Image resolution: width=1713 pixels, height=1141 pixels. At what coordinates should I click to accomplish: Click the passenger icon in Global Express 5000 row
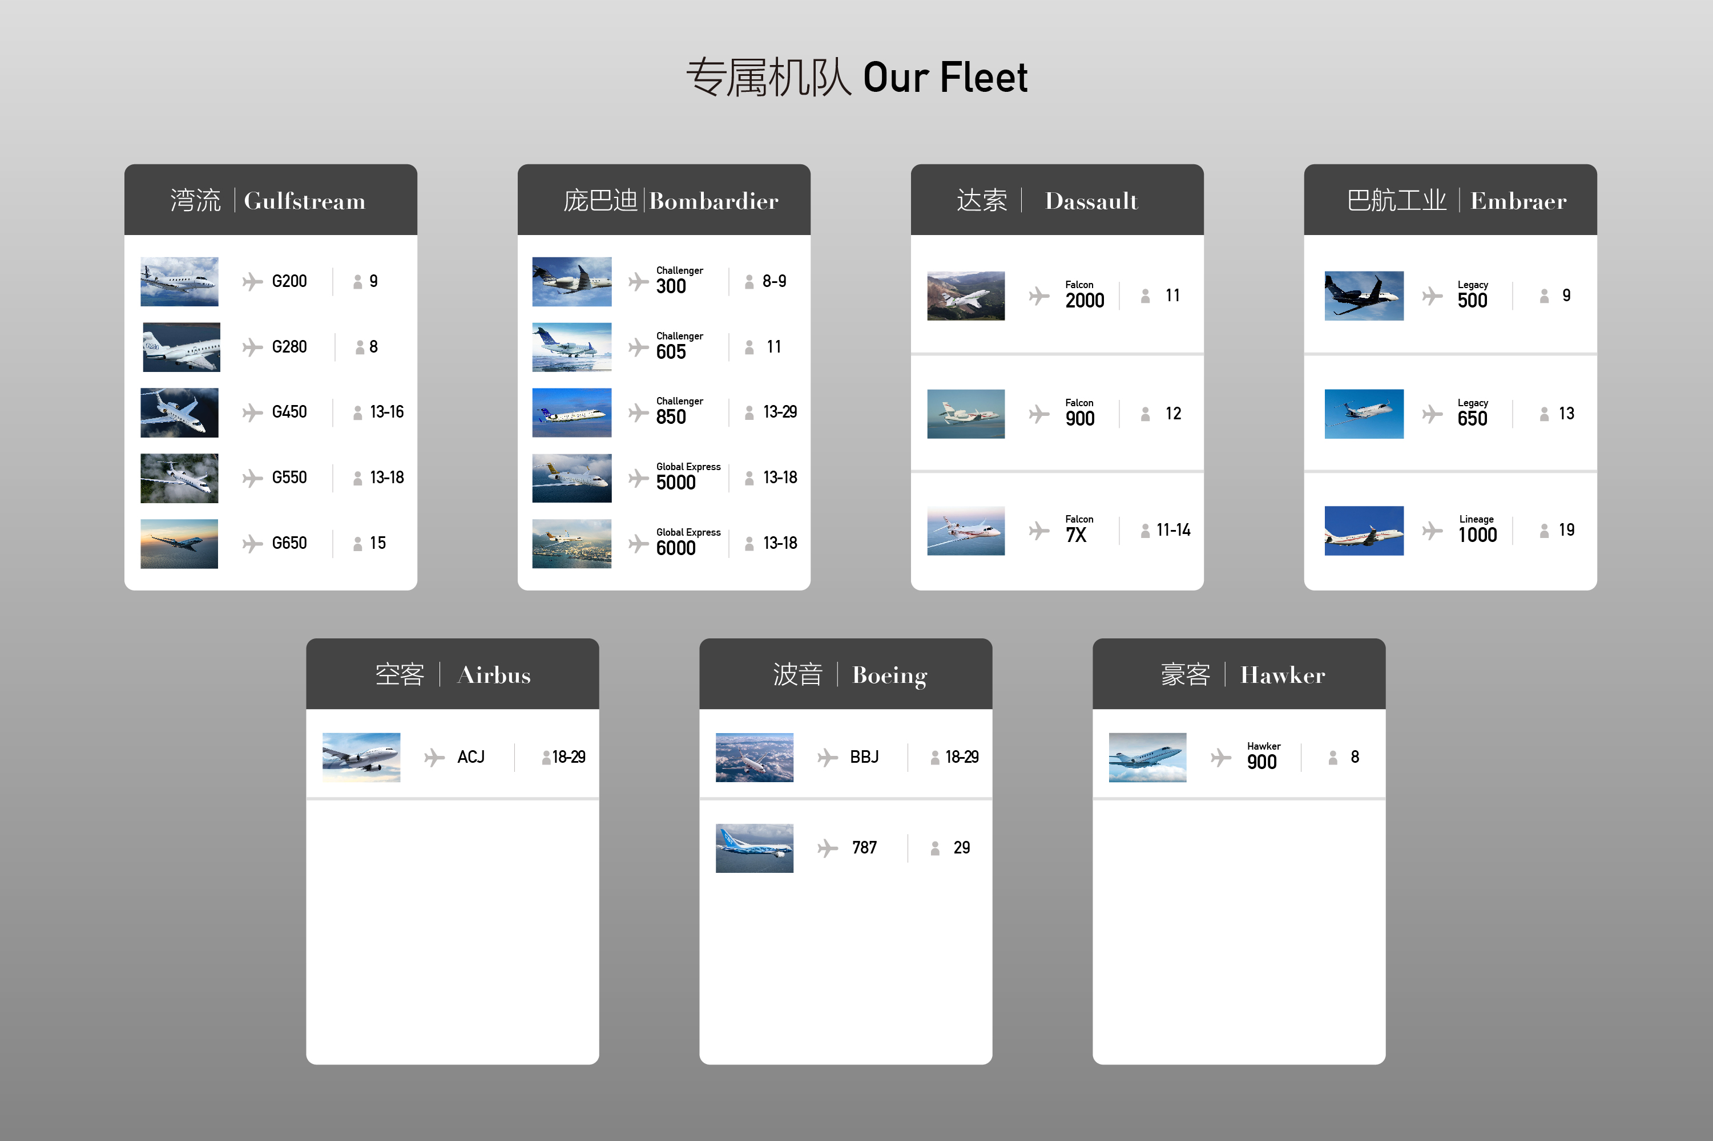coord(749,478)
